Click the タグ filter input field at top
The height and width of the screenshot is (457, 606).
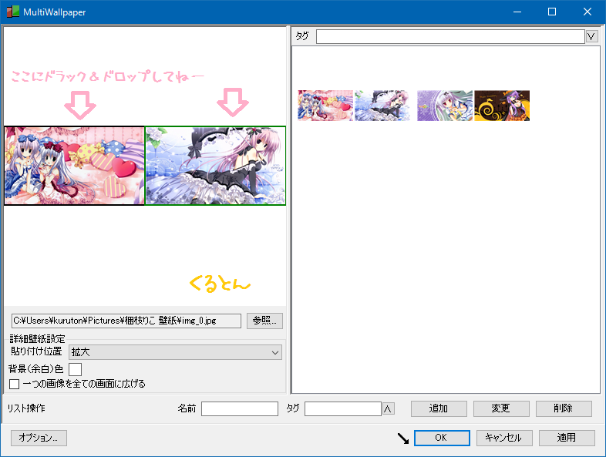450,37
